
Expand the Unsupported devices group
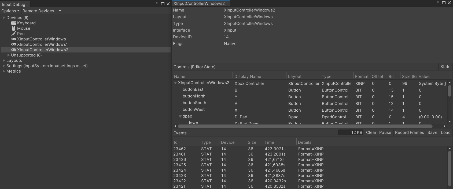pyautogui.click(x=9, y=55)
